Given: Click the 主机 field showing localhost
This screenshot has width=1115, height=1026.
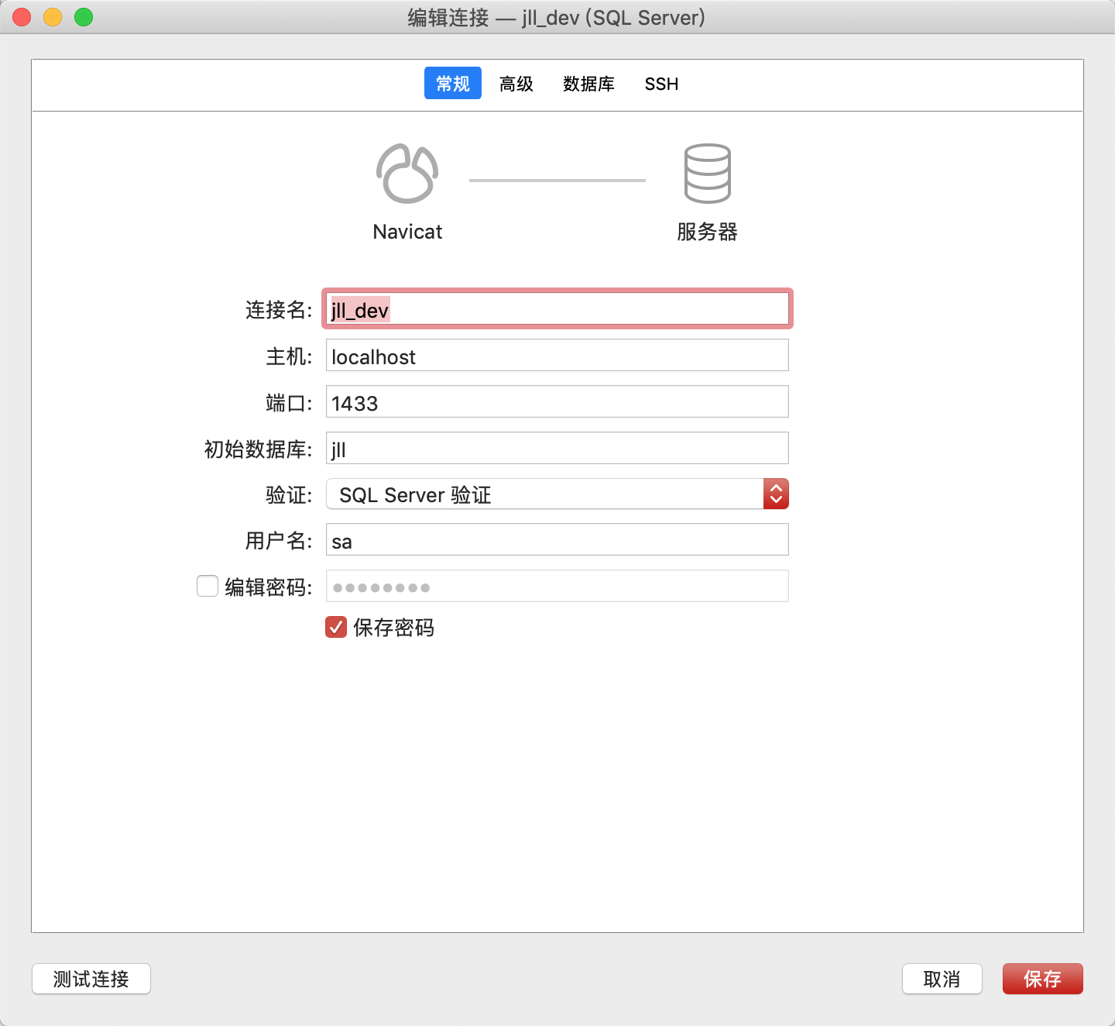Looking at the screenshot, I should [557, 356].
